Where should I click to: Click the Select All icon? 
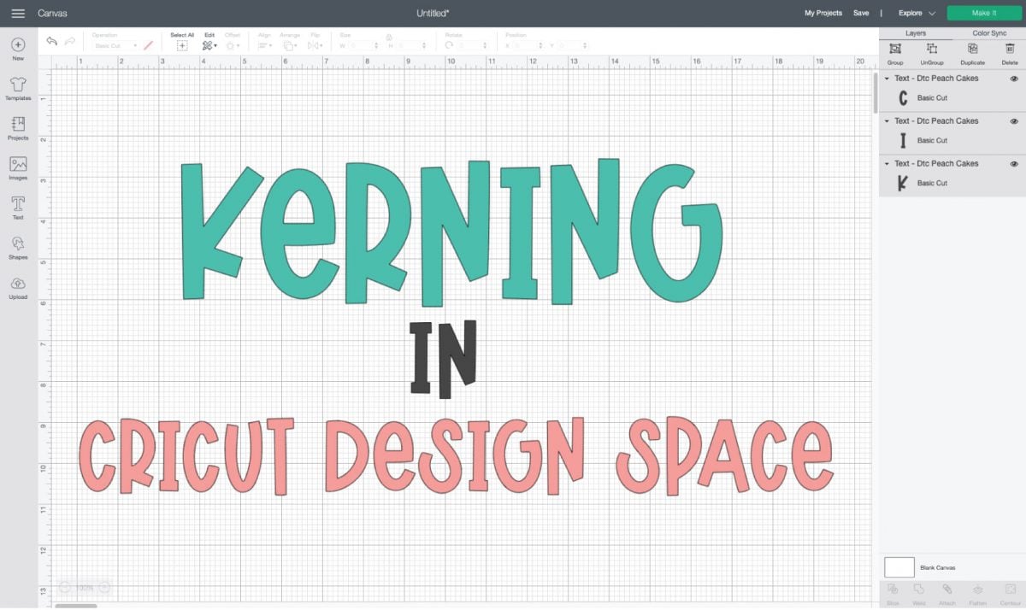pos(182,45)
